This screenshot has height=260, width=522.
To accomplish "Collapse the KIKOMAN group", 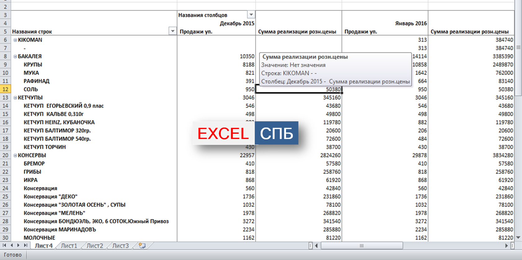I will pyautogui.click(x=15, y=40).
